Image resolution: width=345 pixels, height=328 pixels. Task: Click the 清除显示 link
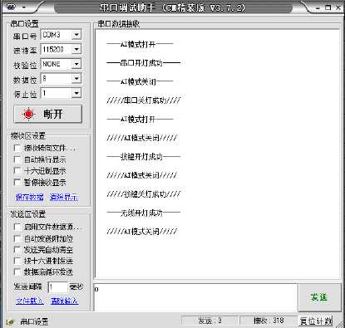64,197
